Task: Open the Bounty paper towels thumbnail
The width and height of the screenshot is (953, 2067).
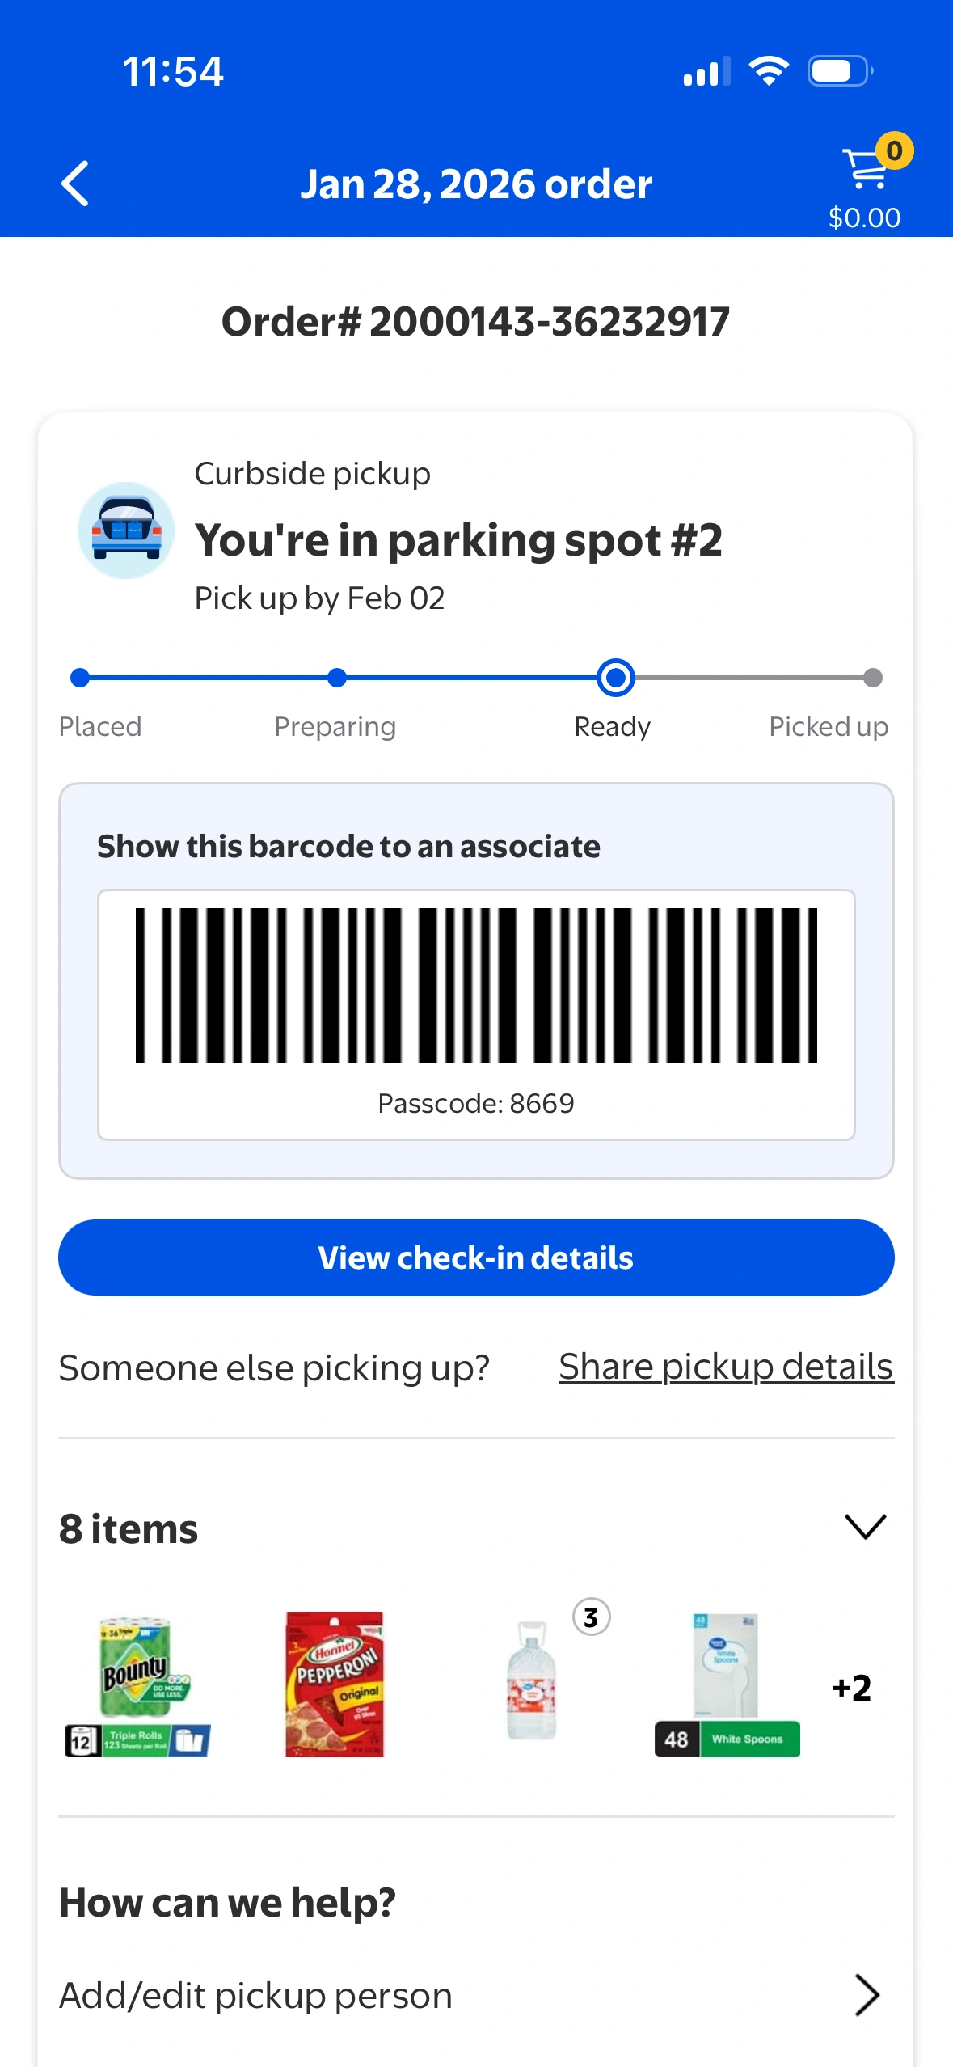Action: (x=139, y=1685)
